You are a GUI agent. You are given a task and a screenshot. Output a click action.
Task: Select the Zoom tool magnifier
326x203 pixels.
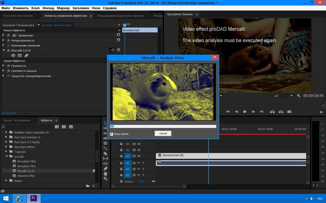point(106,179)
